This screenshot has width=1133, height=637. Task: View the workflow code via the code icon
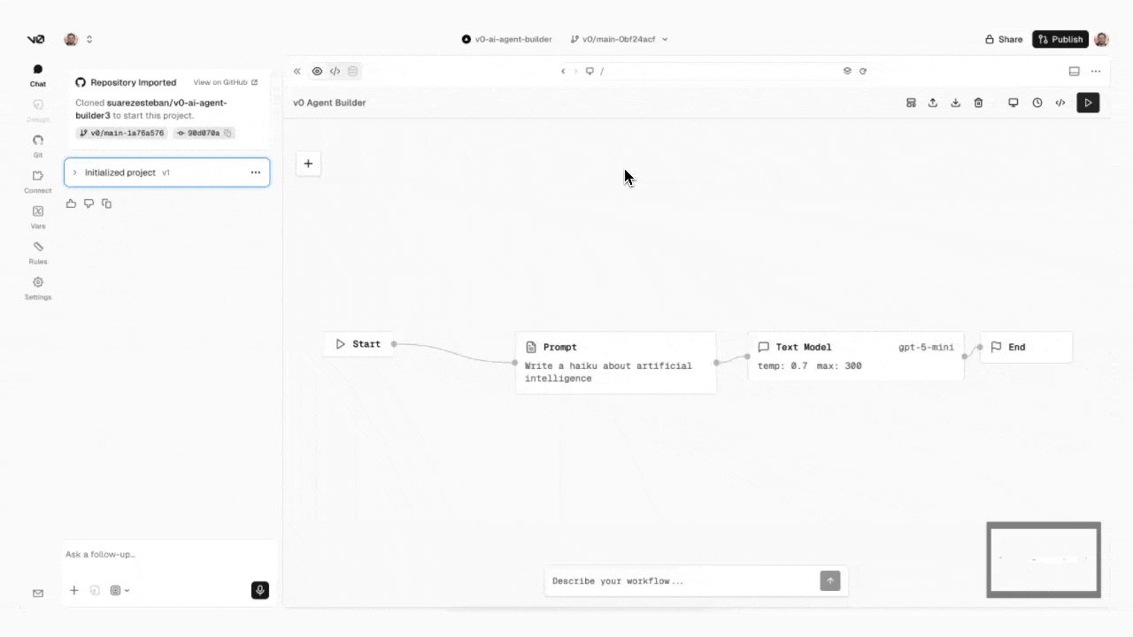[x=1060, y=103]
